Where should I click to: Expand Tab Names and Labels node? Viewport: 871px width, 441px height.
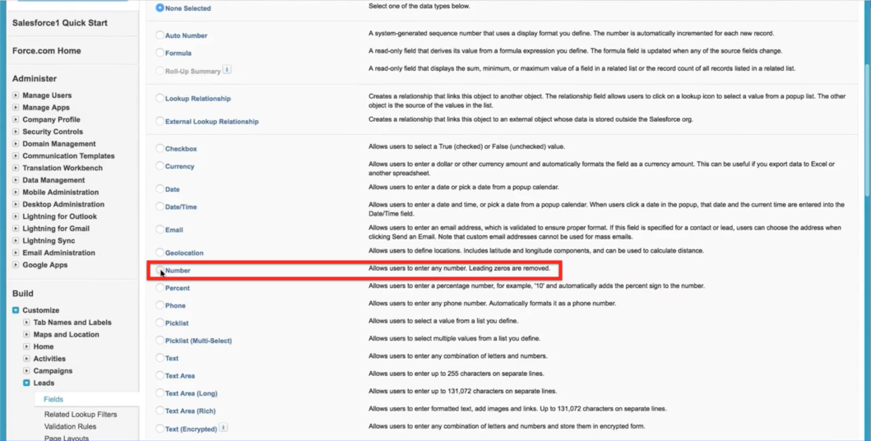pos(26,323)
